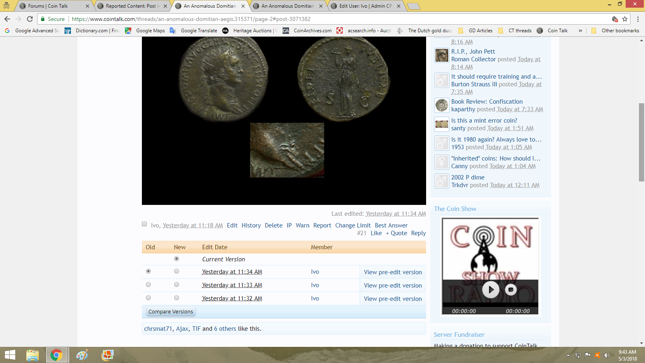645x363 pixels.
Task: Click Roman Collector's avatar next to R.I.P., John Pett
Action: (x=441, y=55)
